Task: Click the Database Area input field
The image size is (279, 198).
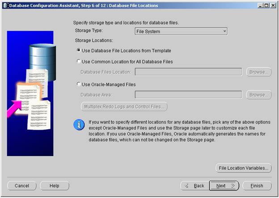Action: pyautogui.click(x=188, y=95)
